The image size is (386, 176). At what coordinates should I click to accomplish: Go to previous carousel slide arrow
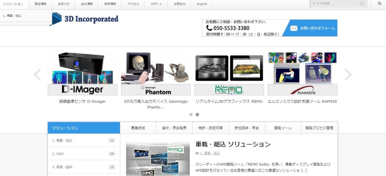coord(37,75)
